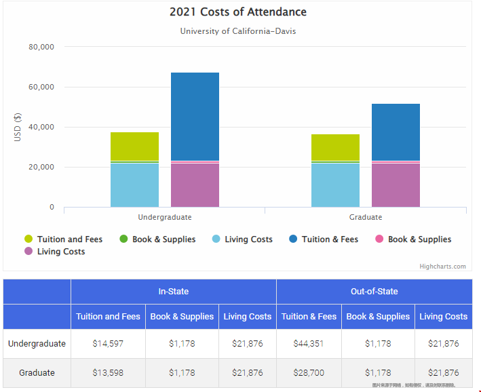Click the Graduate in-state living costs light blue segment
Screen dimensions: 481x392
(335, 185)
